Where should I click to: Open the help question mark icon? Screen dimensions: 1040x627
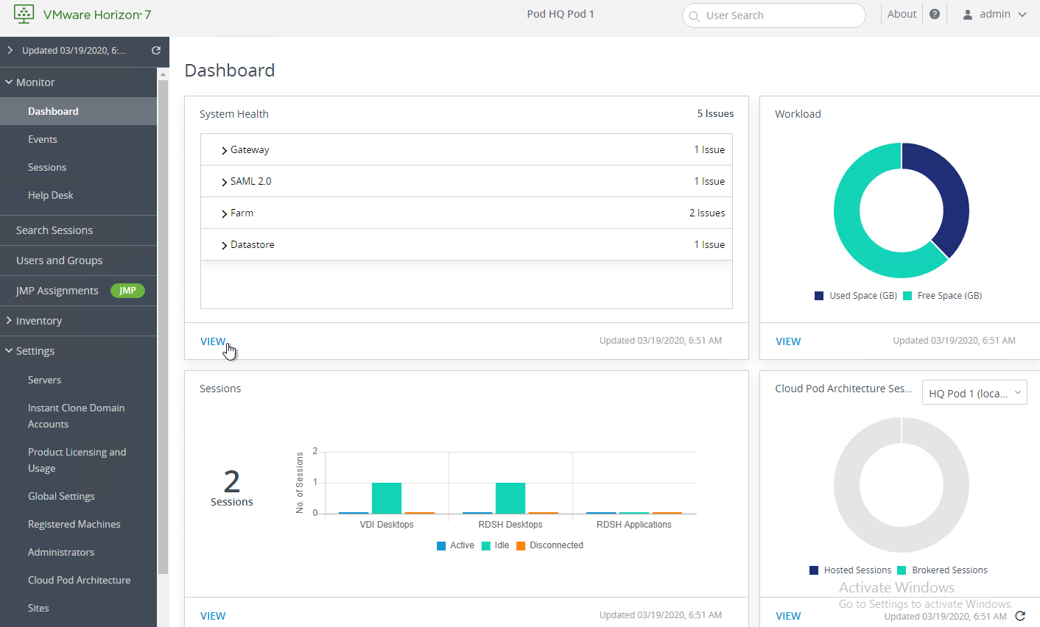pos(935,14)
